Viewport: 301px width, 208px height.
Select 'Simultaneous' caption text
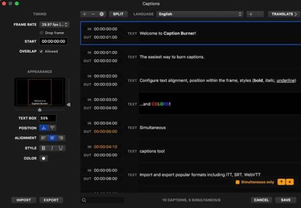click(153, 128)
